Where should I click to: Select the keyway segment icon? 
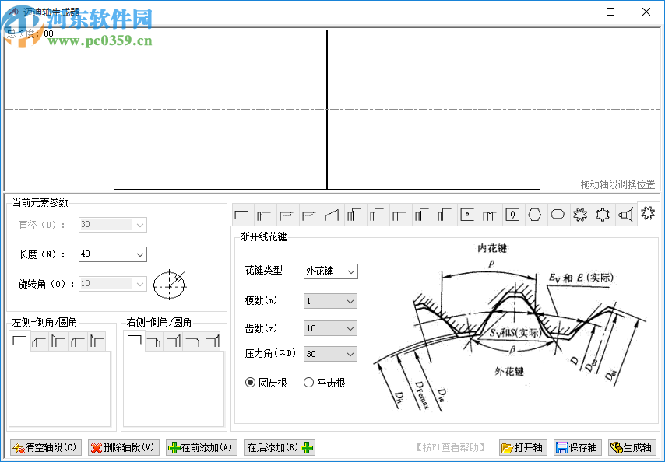512,214
